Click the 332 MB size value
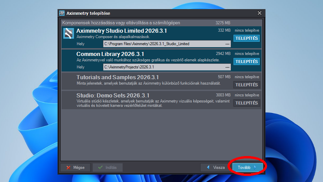Image resolution: width=323 pixels, height=182 pixels. pyautogui.click(x=224, y=30)
